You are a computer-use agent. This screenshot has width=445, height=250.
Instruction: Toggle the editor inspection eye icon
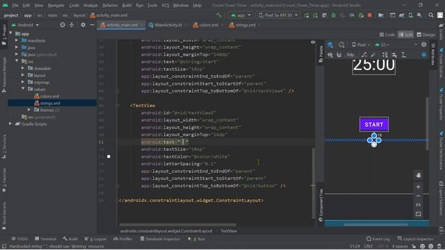click(x=313, y=42)
